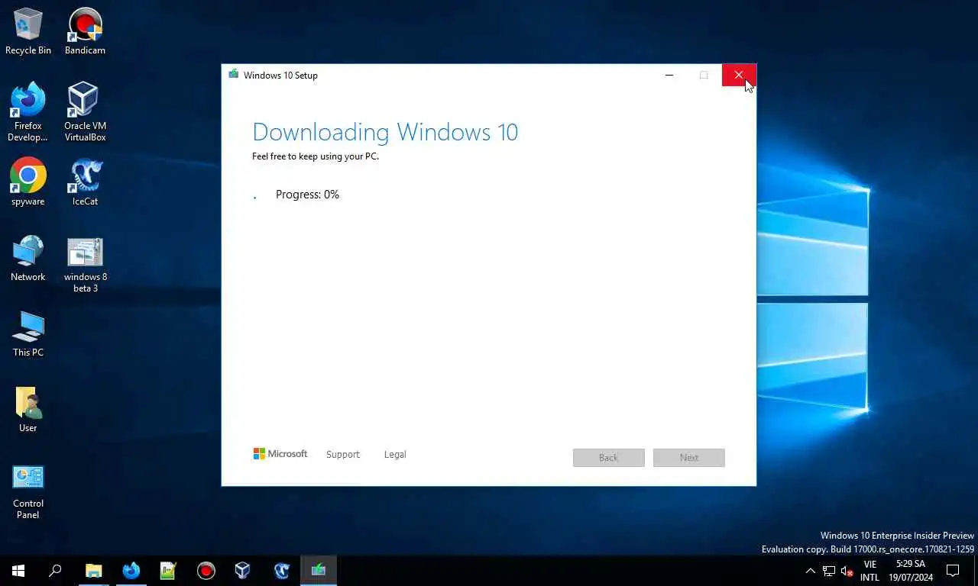Viewport: 978px width, 586px height.
Task: Click the Windows 10 Setup title icon
Action: (233, 75)
